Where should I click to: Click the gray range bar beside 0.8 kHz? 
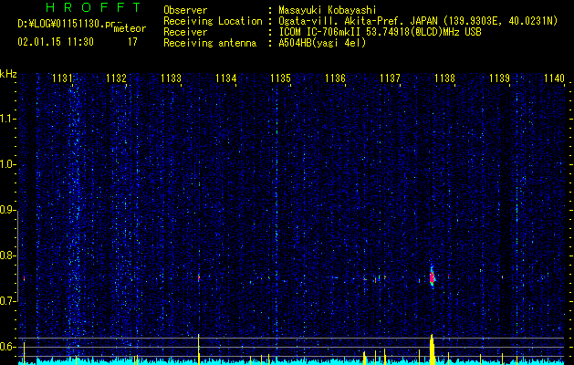tap(17, 255)
